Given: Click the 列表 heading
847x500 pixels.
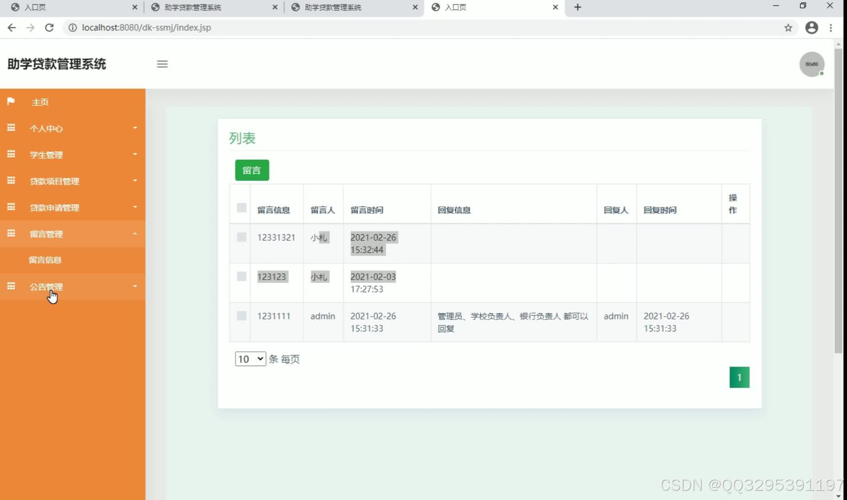Looking at the screenshot, I should coord(242,138).
